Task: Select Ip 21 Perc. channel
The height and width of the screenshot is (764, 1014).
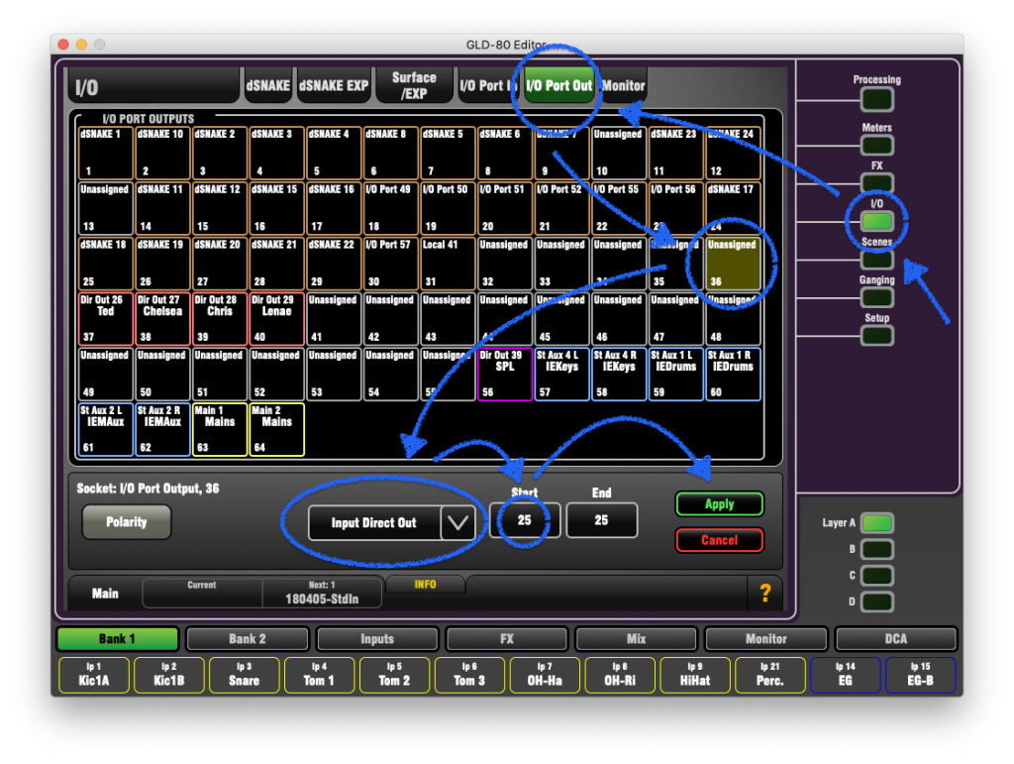Action: 770,675
